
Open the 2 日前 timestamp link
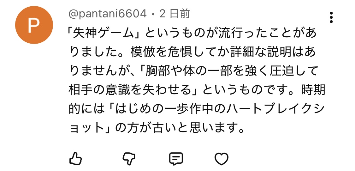pos(175,14)
